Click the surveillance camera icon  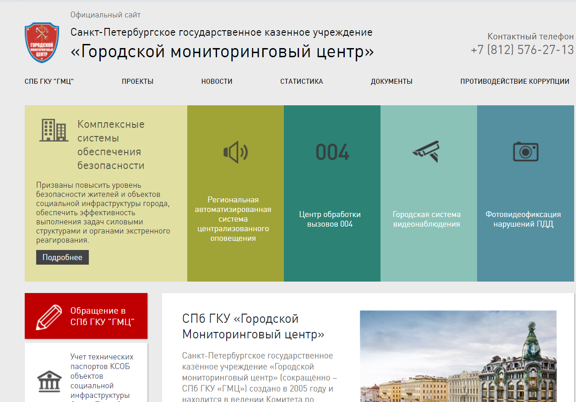click(x=426, y=151)
